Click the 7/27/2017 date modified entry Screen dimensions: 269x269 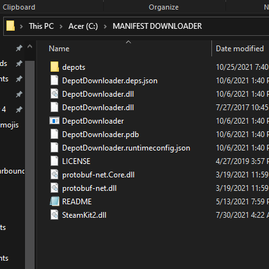(x=242, y=108)
